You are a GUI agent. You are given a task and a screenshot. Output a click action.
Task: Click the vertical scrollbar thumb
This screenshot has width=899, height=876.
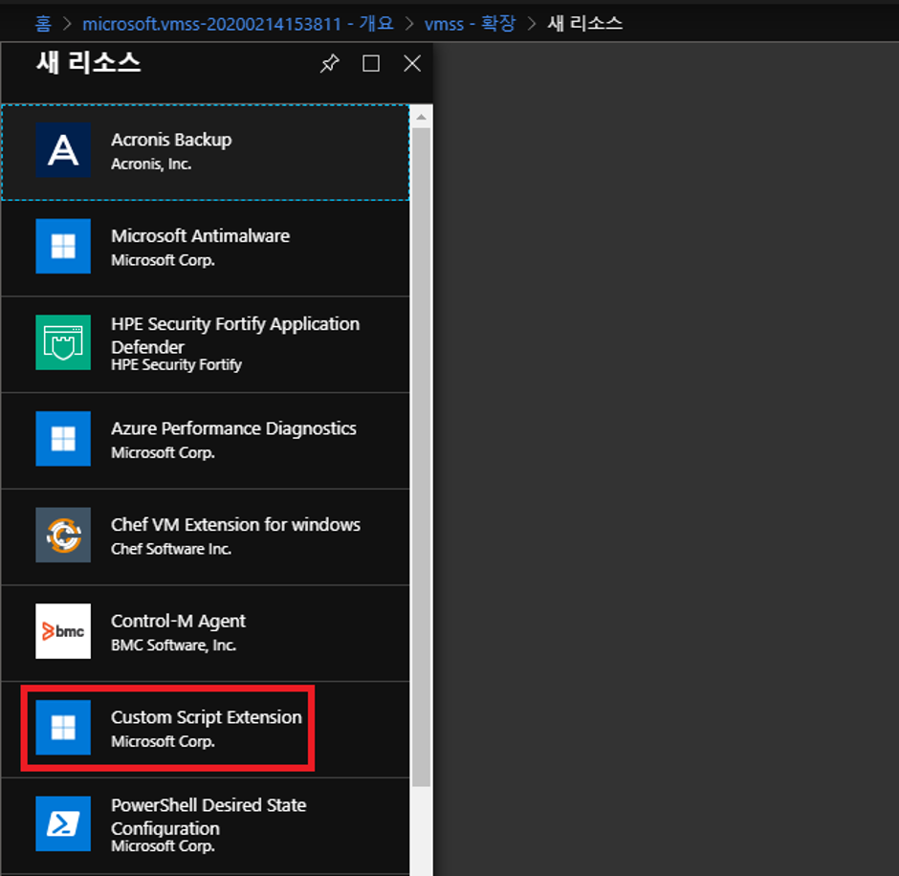422,457
